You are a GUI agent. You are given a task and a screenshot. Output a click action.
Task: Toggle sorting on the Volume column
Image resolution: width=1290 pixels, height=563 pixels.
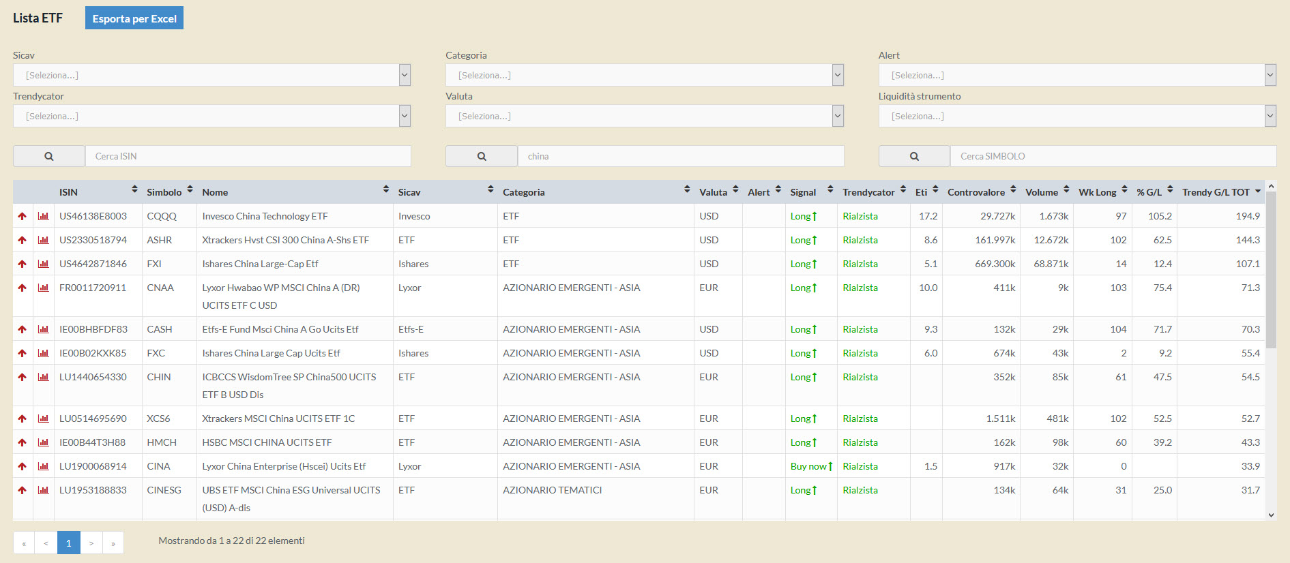pos(1042,192)
